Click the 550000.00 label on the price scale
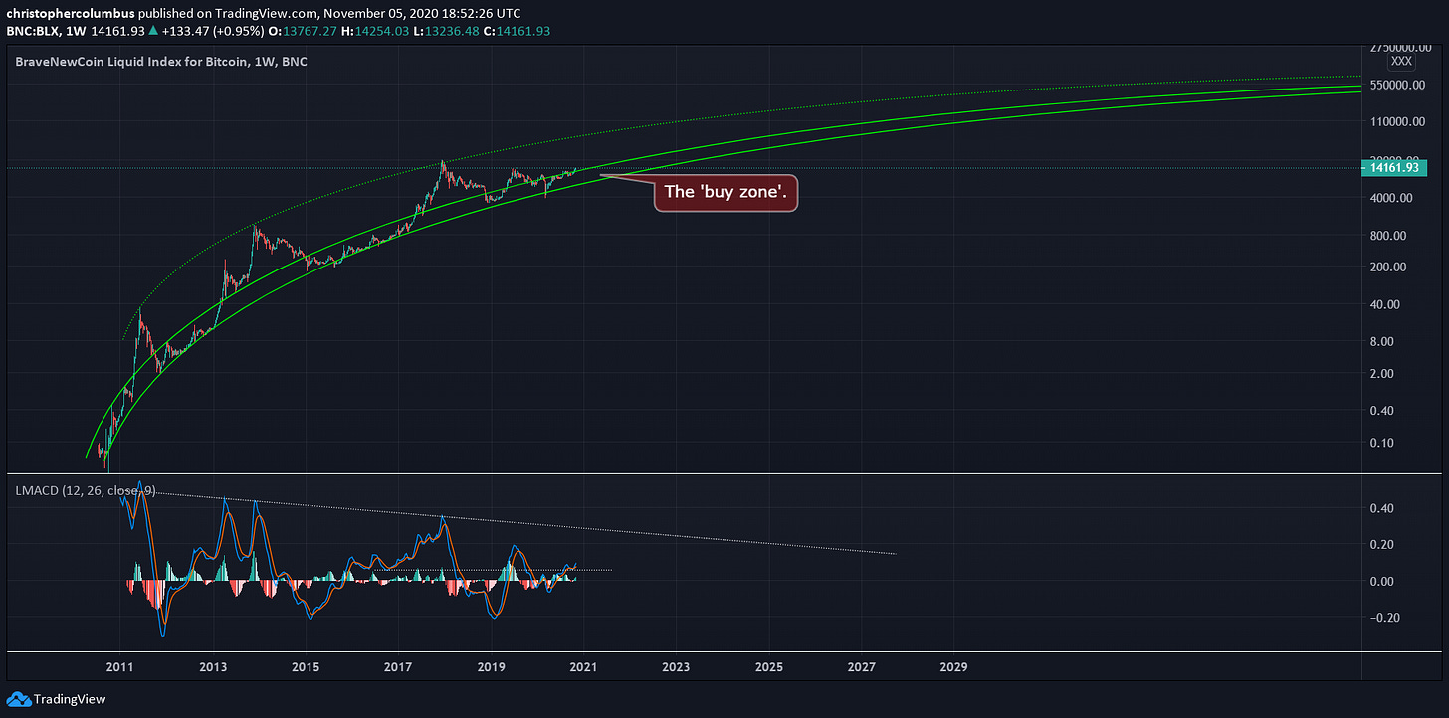1449x718 pixels. click(1397, 85)
